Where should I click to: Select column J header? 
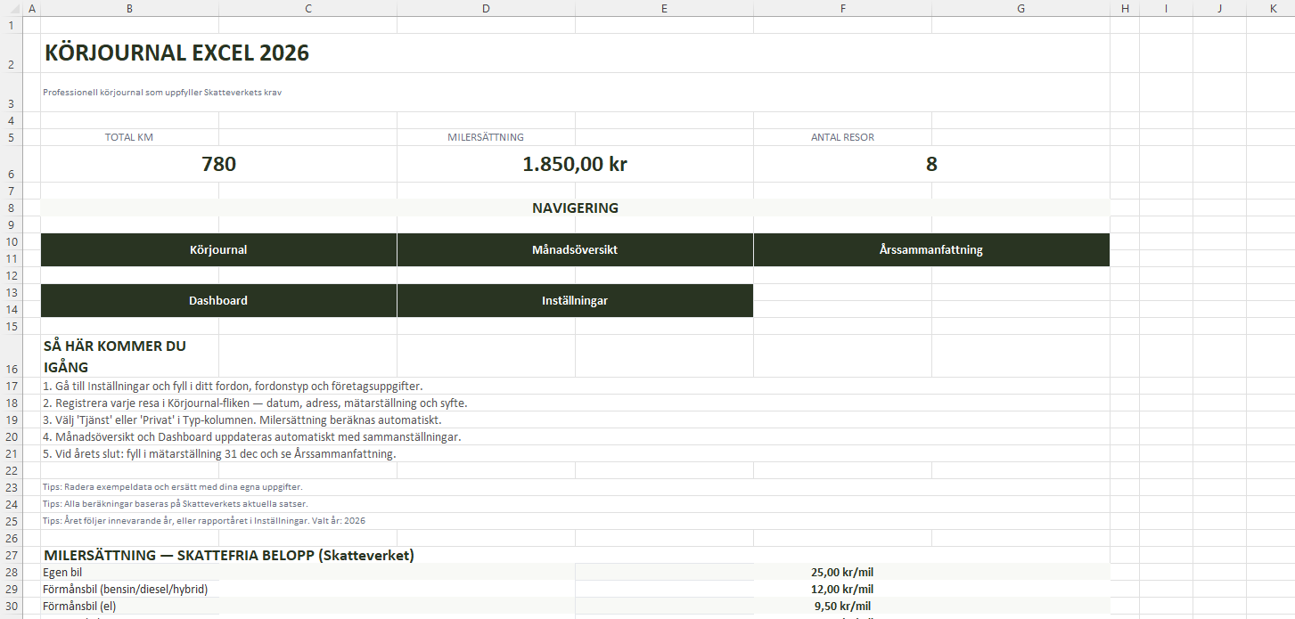point(1220,8)
